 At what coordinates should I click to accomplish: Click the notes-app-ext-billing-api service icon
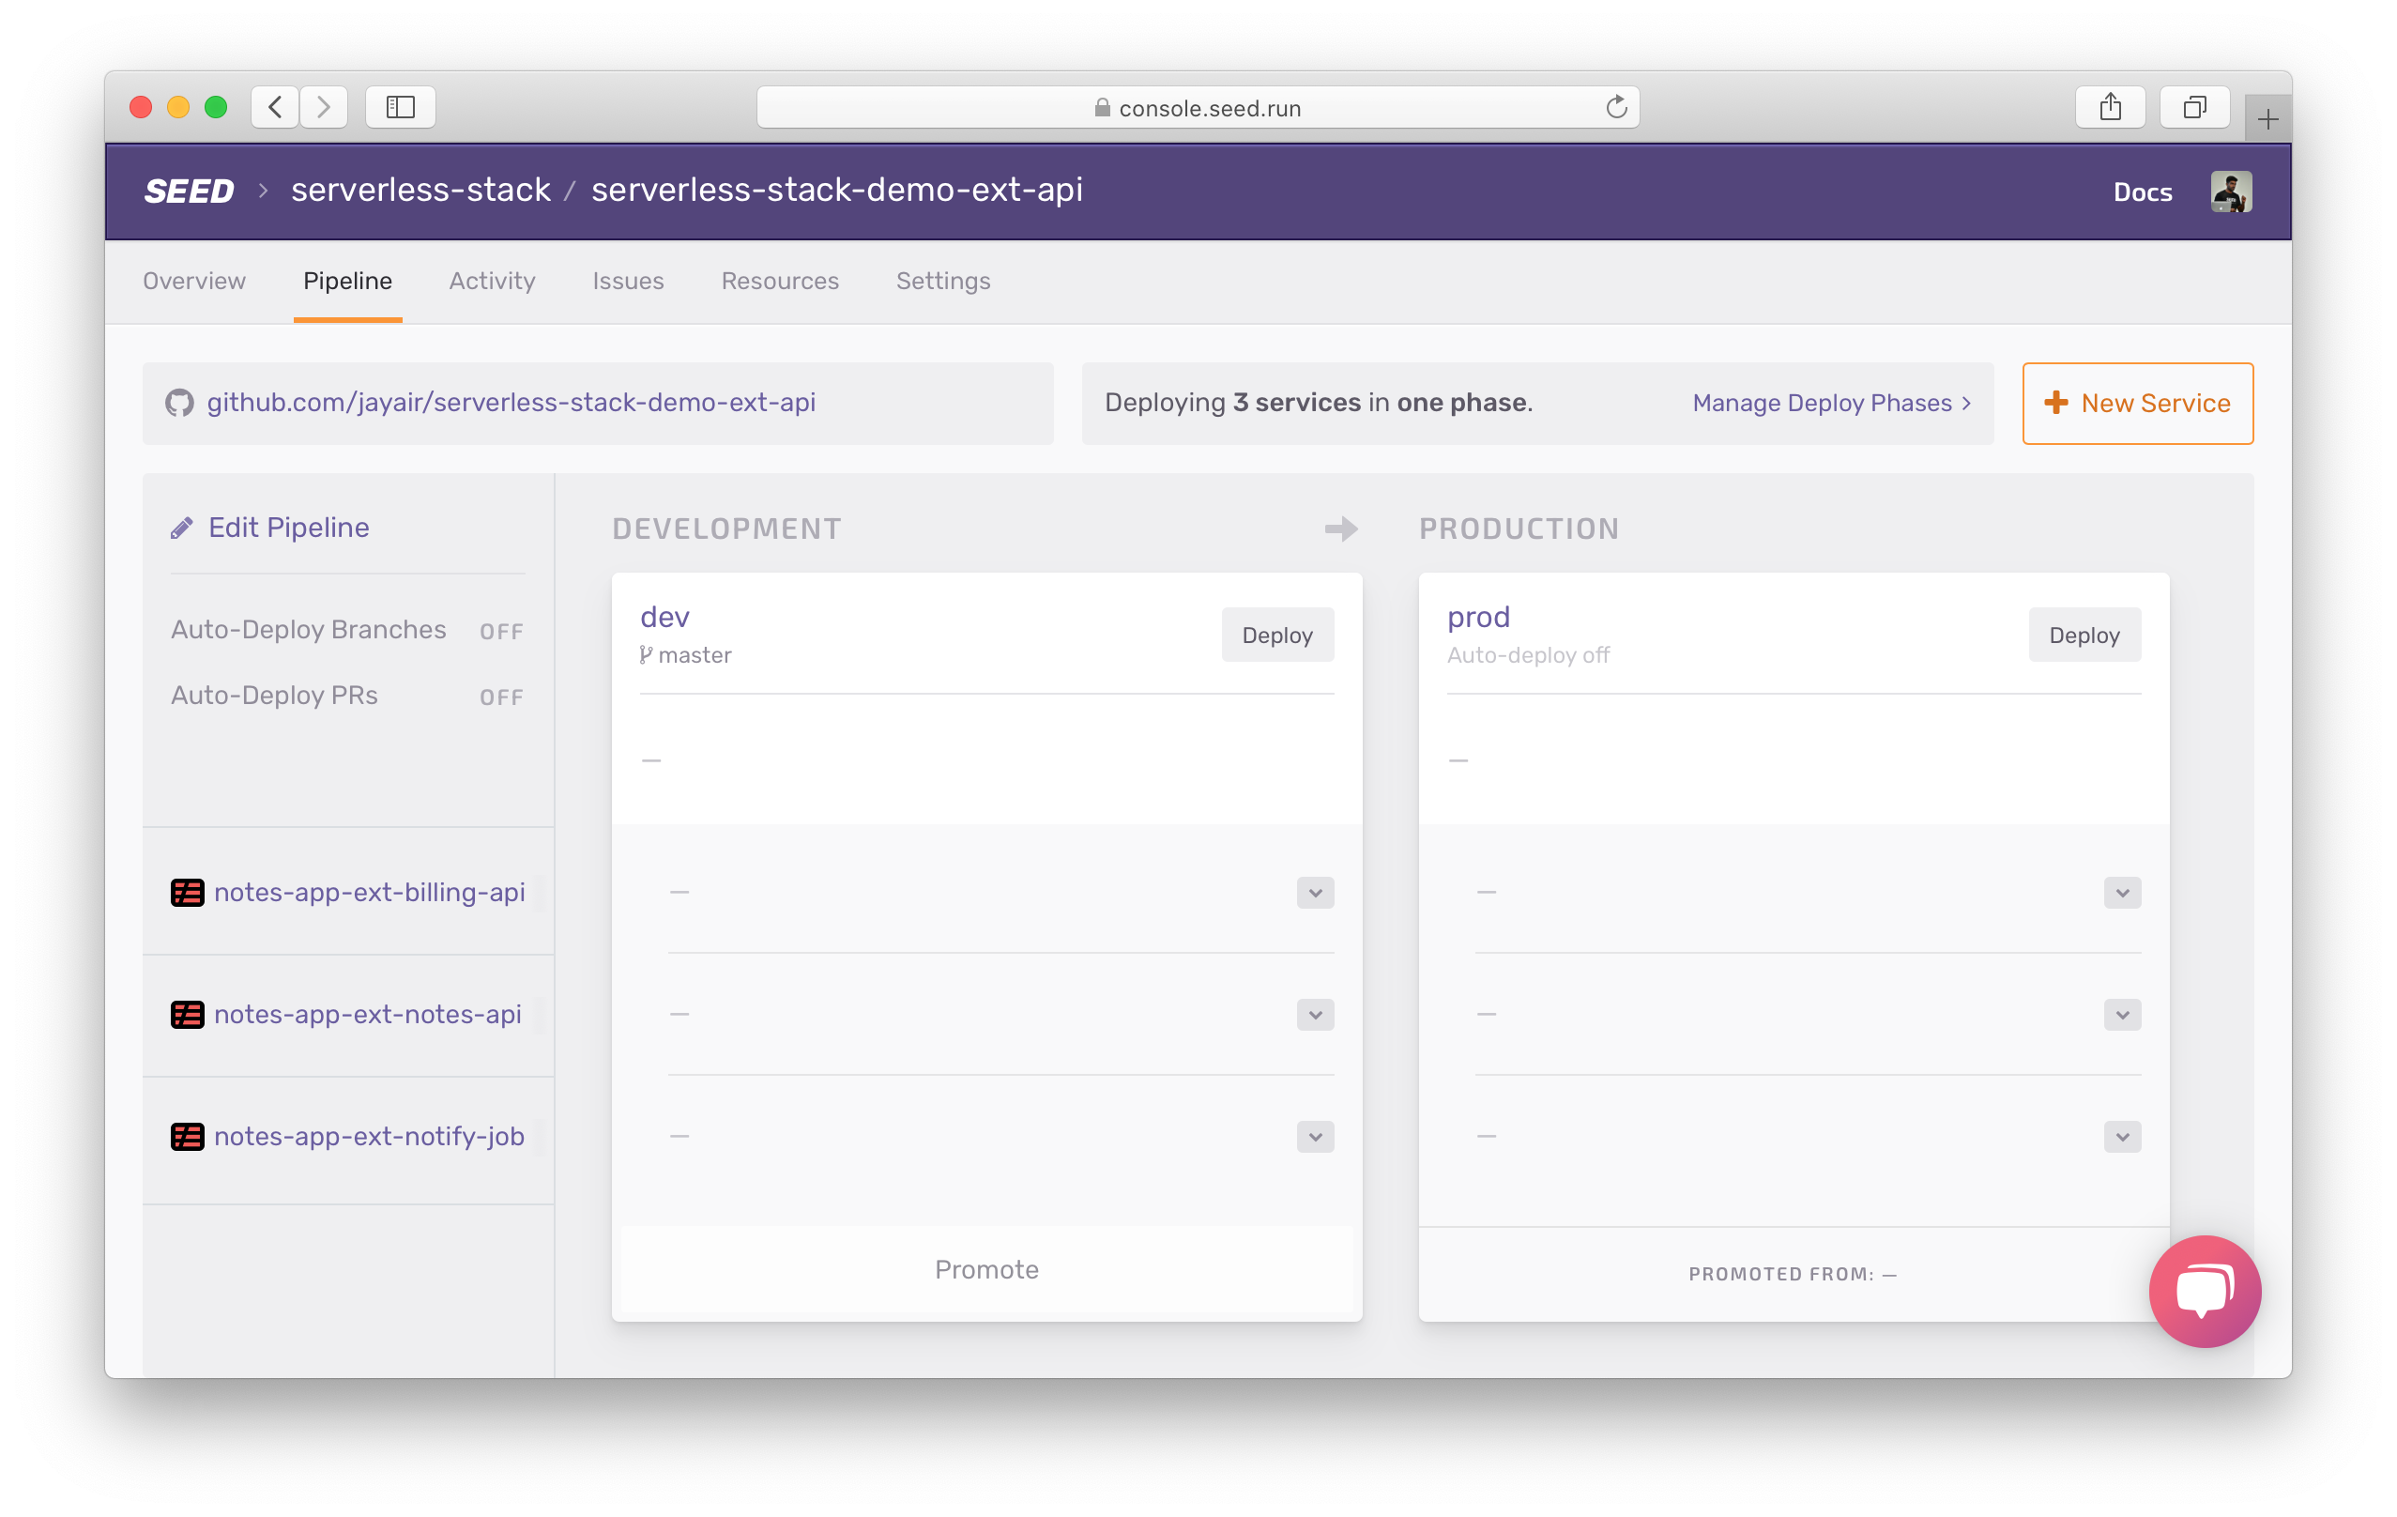[x=185, y=893]
